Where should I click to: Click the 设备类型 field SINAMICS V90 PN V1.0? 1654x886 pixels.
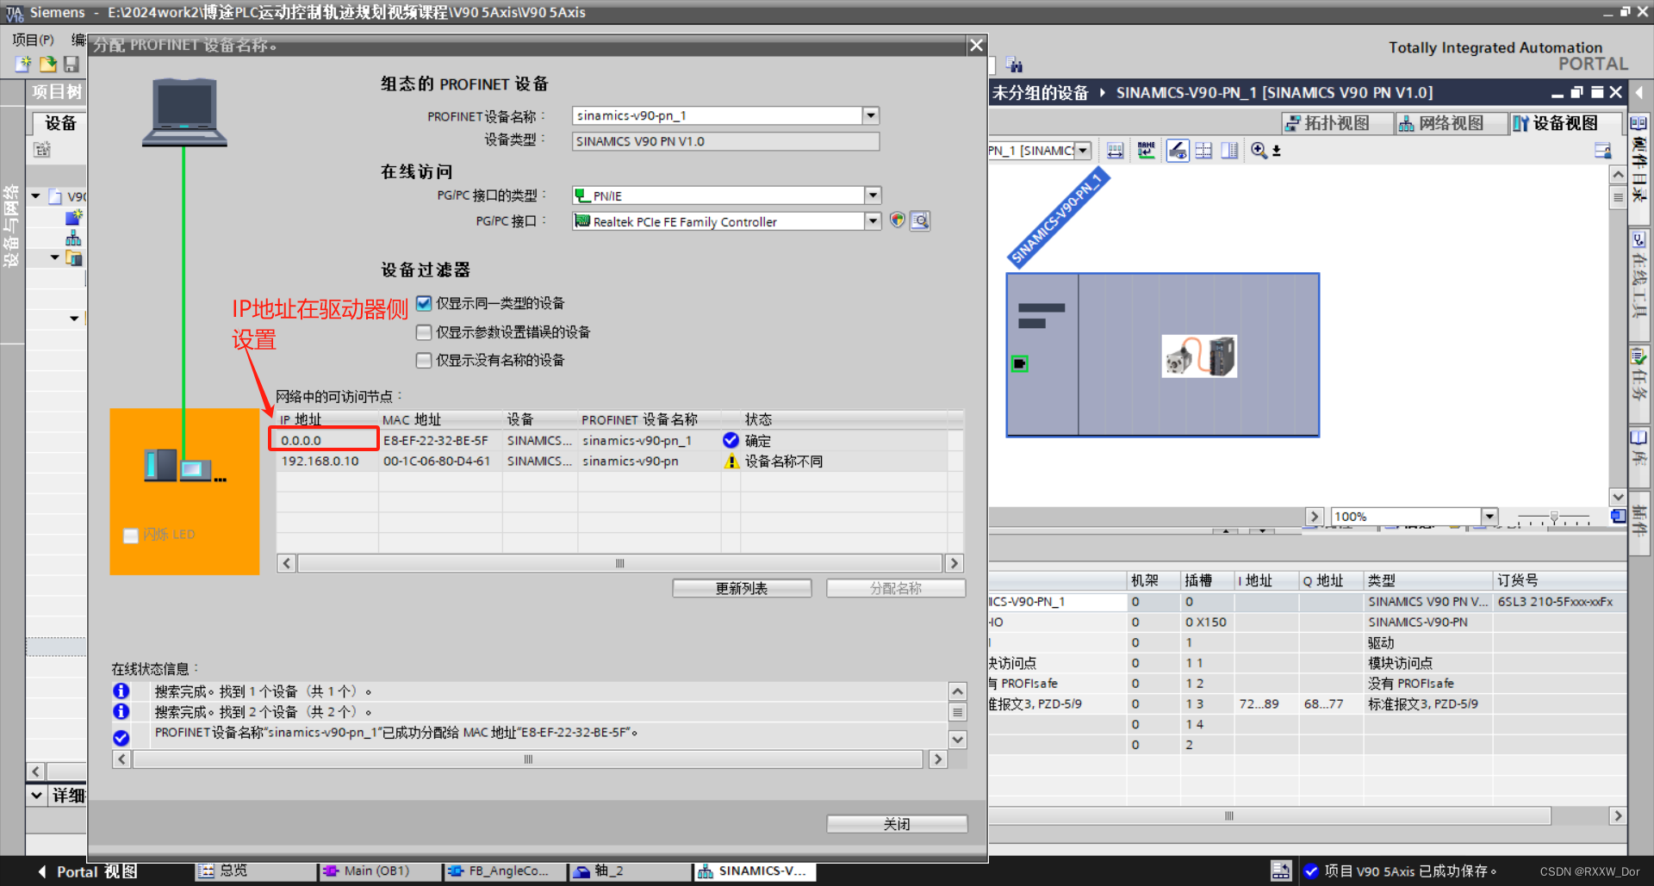[725, 141]
